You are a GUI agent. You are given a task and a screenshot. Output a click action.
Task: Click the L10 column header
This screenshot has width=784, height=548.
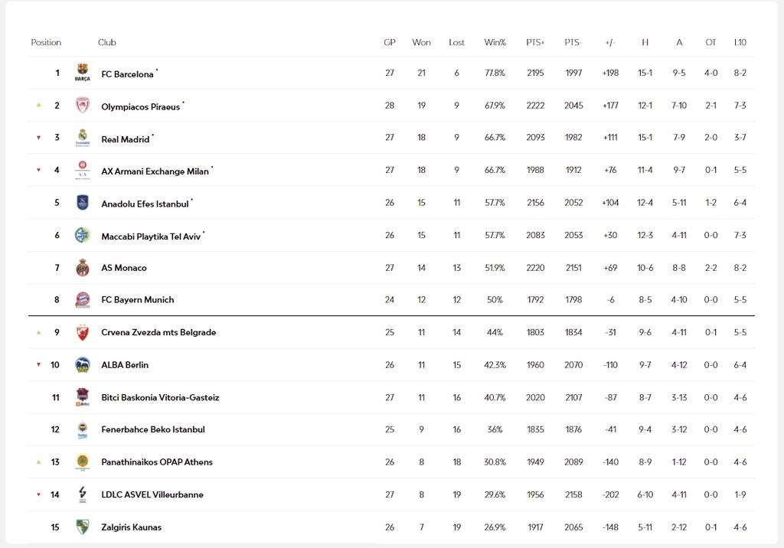click(x=740, y=43)
